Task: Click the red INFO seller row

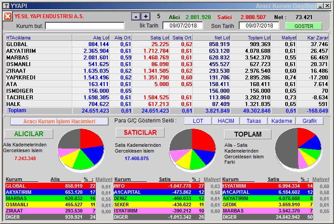Action: 159,186
